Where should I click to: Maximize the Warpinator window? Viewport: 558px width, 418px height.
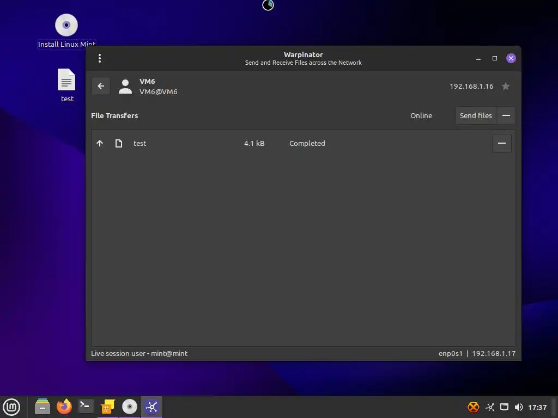[495, 58]
